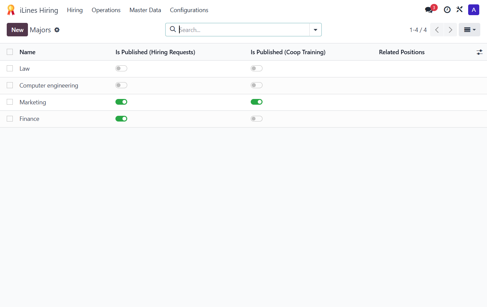Viewport: 487px width, 307px height.
Task: Select the Marketing row checkbox
Action: tap(10, 102)
